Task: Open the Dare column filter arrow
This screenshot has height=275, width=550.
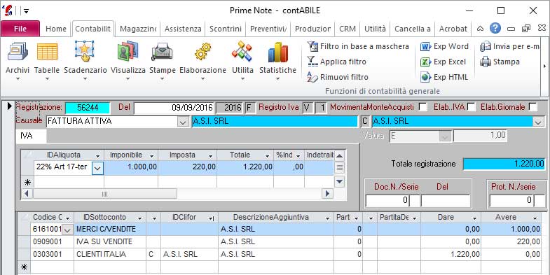Action: pyautogui.click(x=474, y=218)
